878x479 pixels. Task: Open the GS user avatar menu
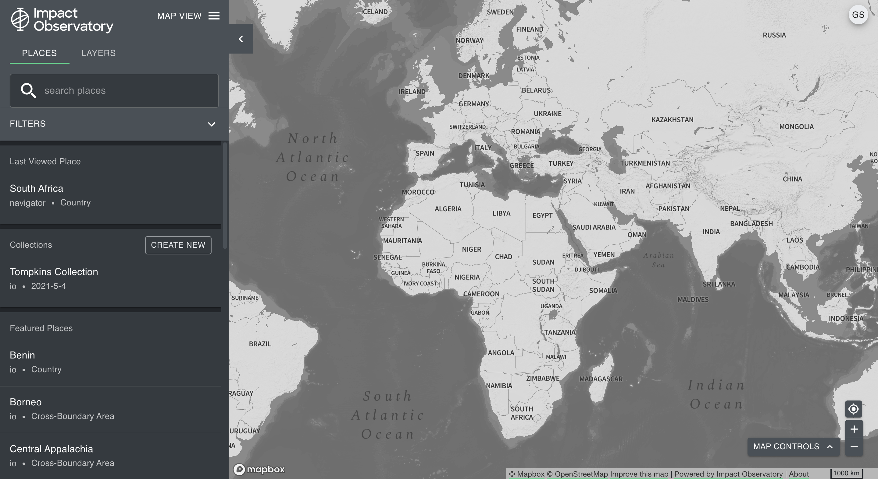tap(858, 15)
